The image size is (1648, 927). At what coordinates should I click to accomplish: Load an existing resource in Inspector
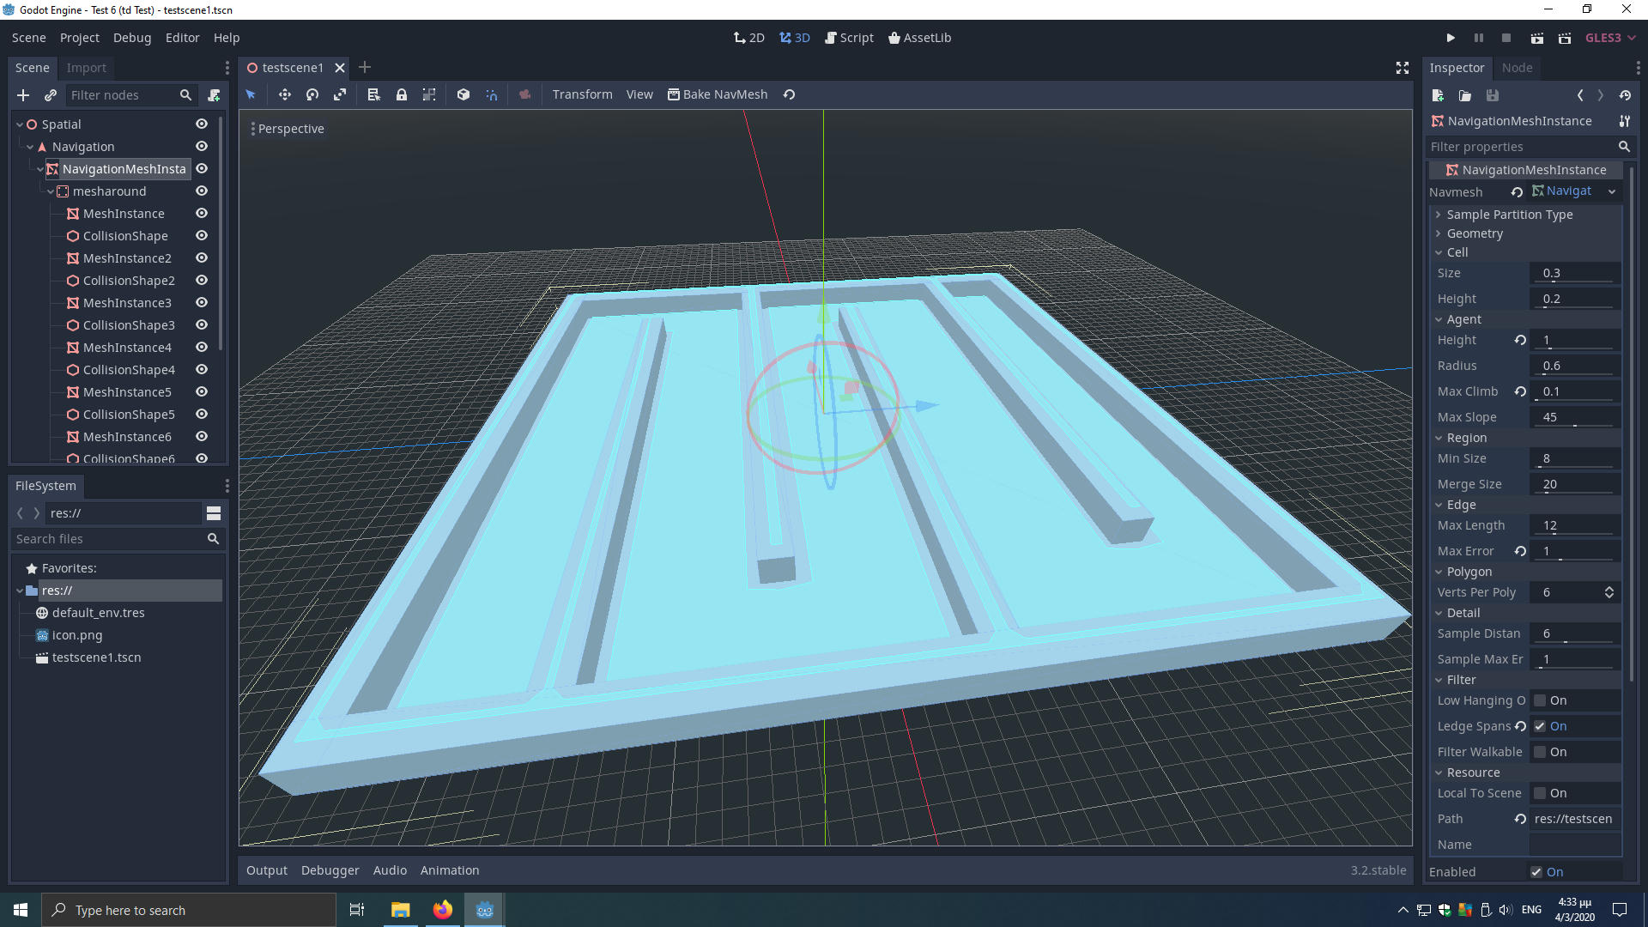coord(1465,95)
